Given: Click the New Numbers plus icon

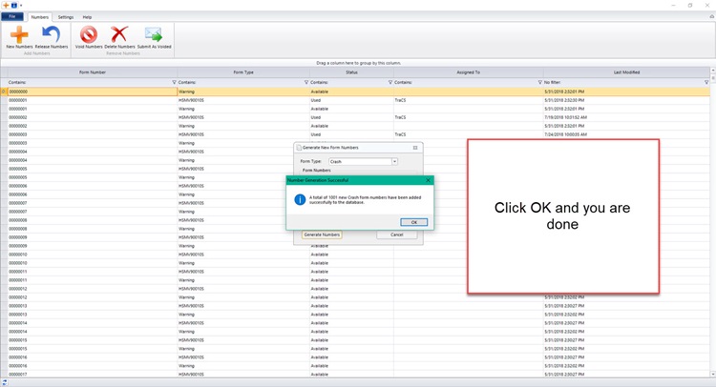Looking at the screenshot, I should tap(18, 34).
